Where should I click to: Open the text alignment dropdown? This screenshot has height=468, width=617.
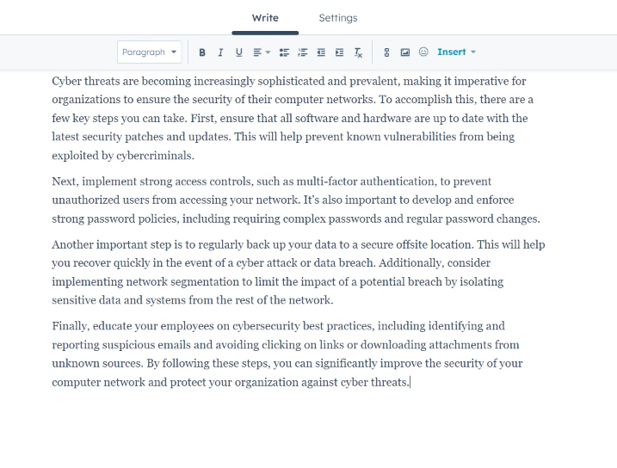[x=262, y=52]
